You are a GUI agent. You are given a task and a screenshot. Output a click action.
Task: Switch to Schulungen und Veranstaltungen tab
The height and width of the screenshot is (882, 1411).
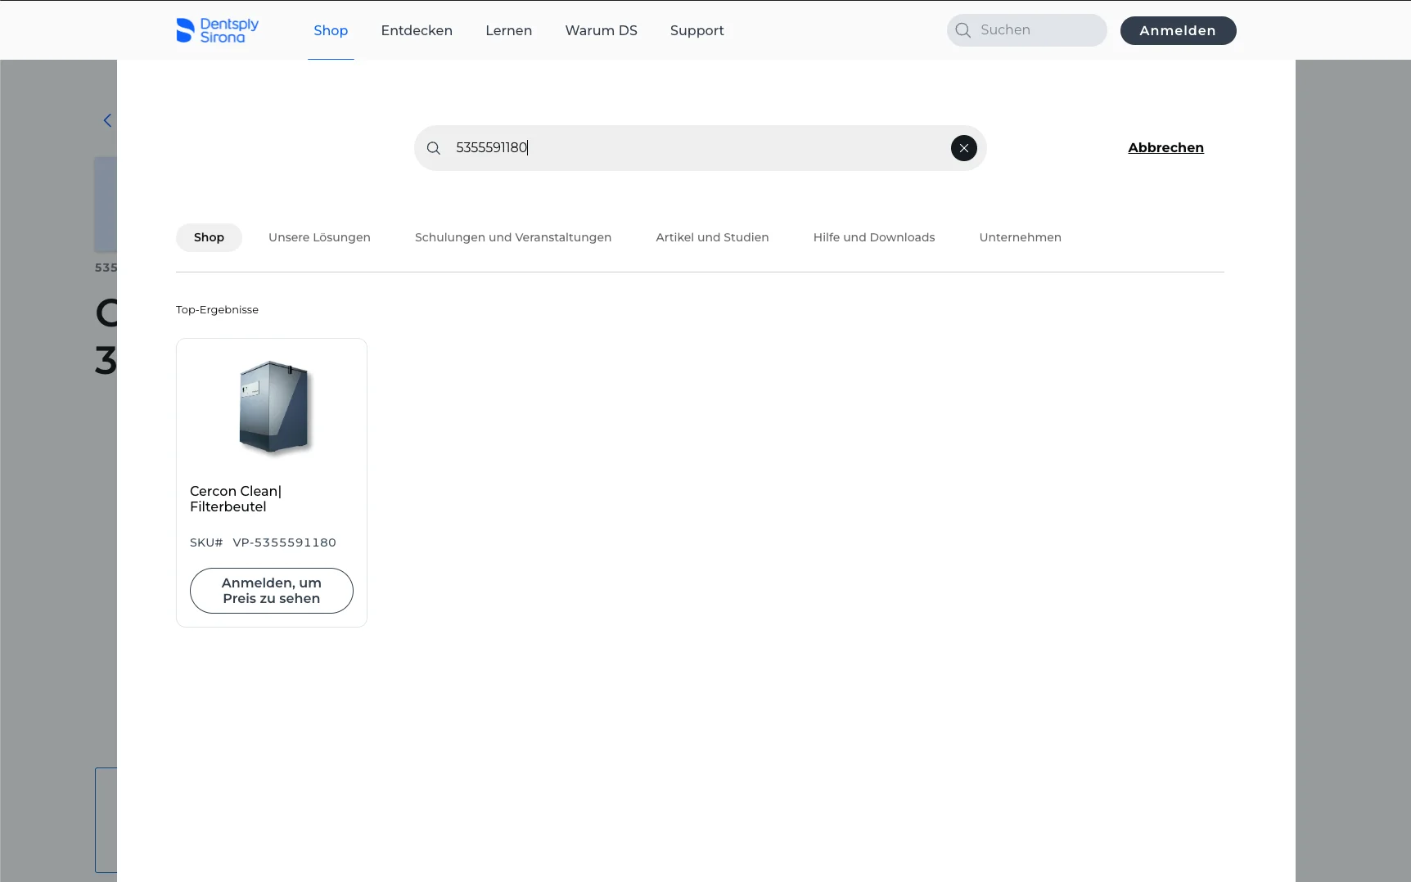[513, 237]
